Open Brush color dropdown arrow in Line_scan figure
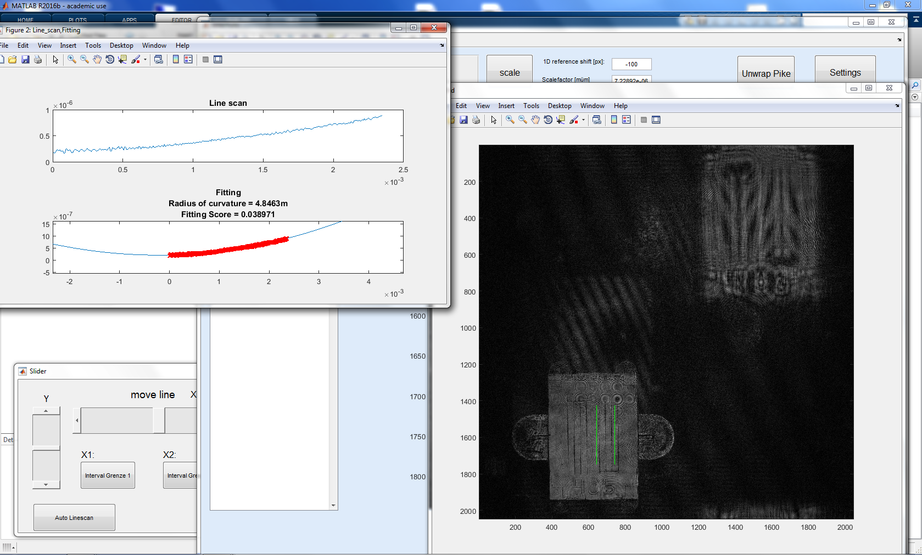Image resolution: width=922 pixels, height=555 pixels. pos(145,60)
